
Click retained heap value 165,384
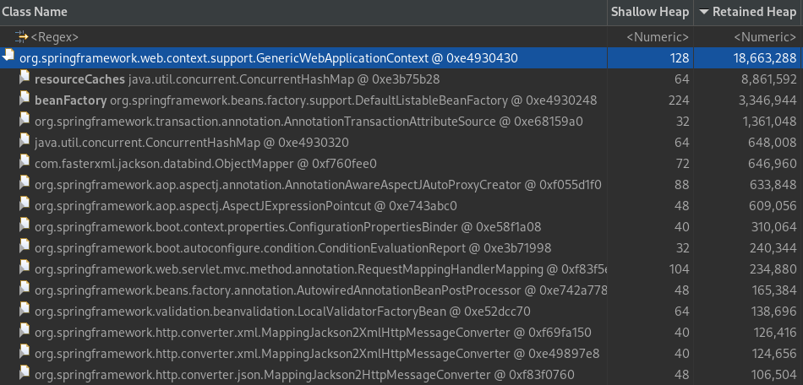click(773, 290)
